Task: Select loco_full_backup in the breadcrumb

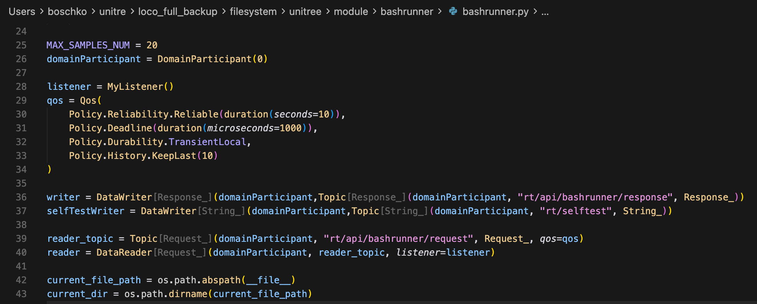Action: point(178,12)
